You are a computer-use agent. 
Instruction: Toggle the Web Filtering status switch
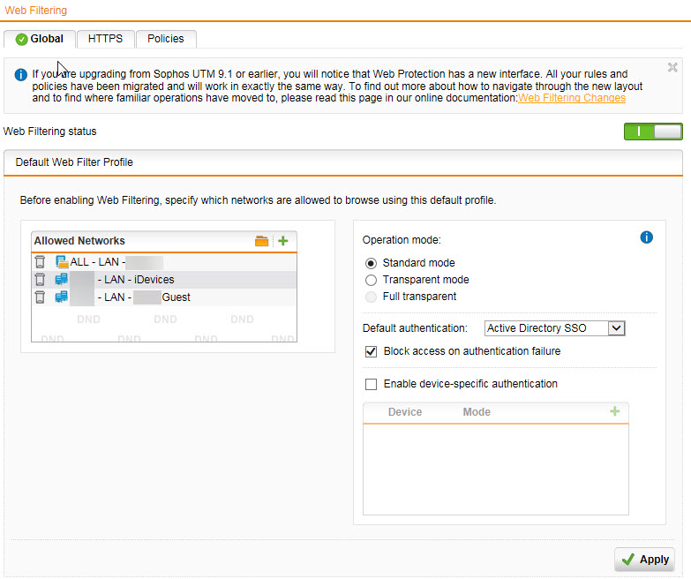pos(653,132)
